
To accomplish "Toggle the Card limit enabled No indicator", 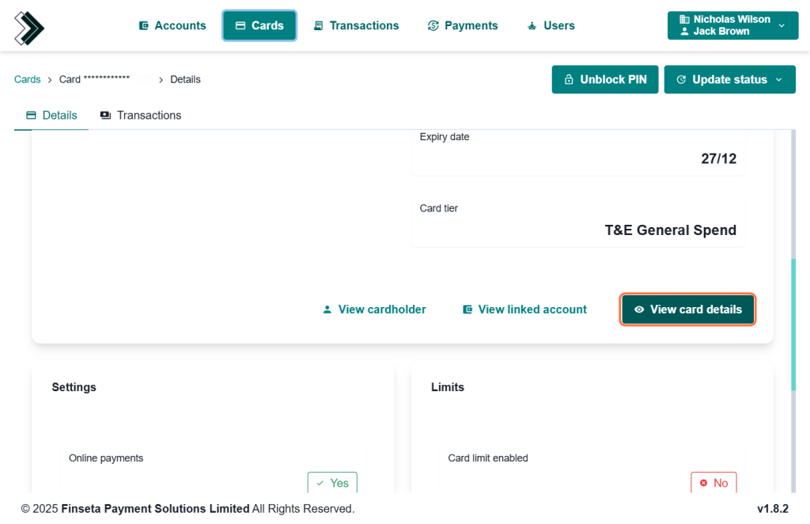I will 713,483.
